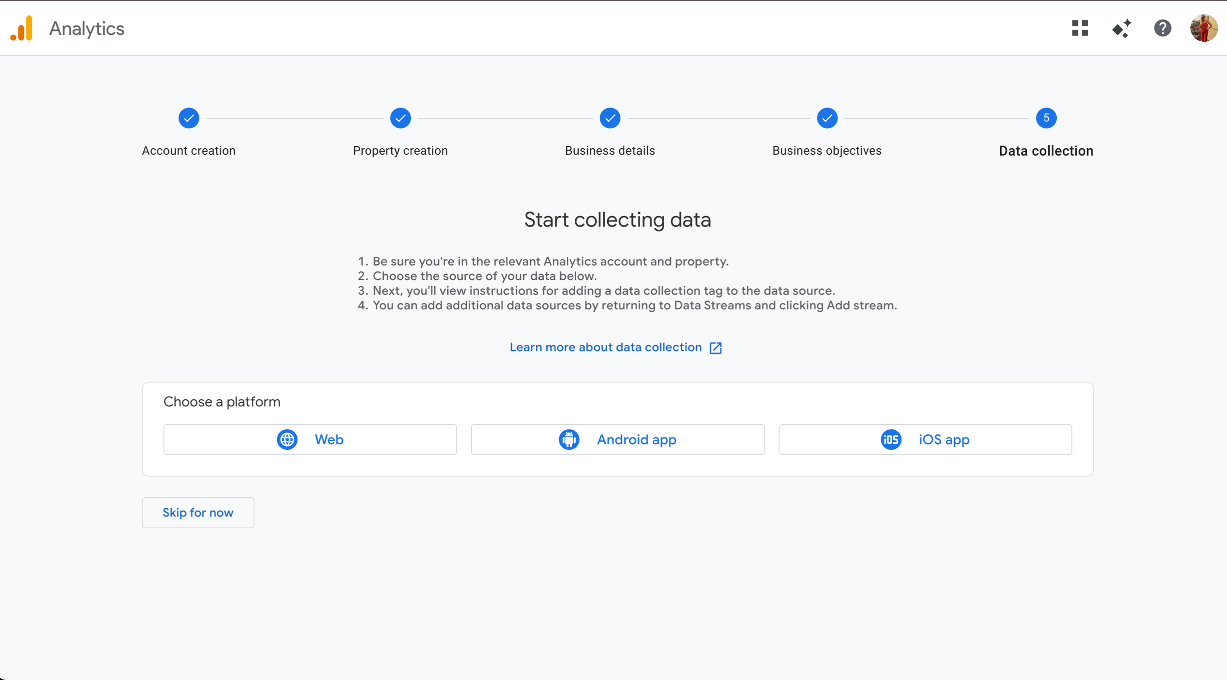Image resolution: width=1227 pixels, height=680 pixels.
Task: Open the help question mark icon
Action: pos(1162,28)
